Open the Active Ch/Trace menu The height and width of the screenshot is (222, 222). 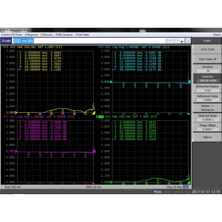[12, 35]
